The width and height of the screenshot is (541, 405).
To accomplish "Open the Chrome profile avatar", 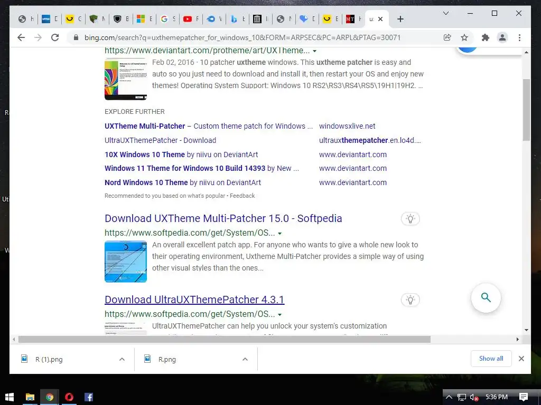I will 502,37.
